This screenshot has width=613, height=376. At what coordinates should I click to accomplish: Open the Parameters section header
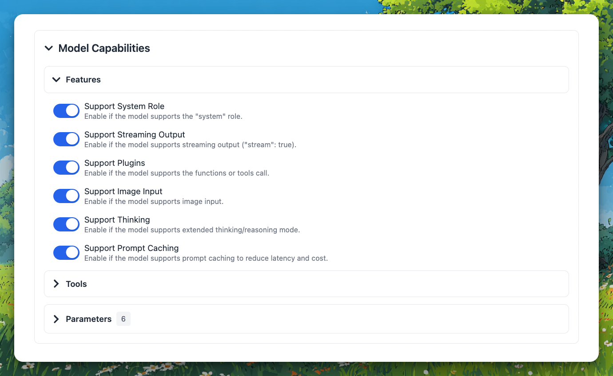(x=88, y=319)
